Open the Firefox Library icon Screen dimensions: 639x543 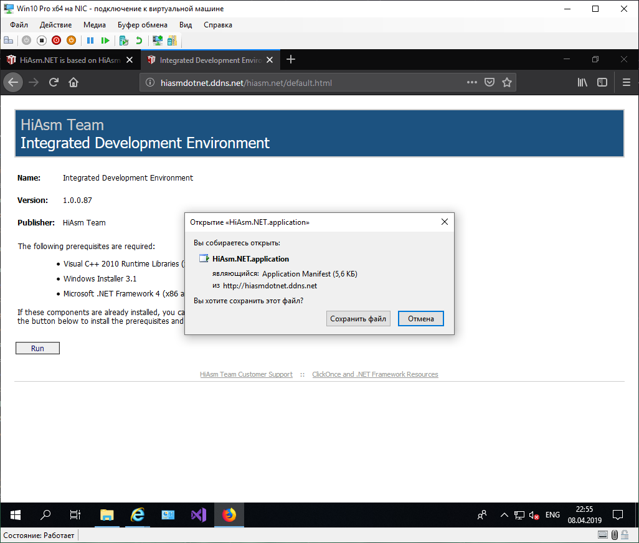(x=582, y=82)
